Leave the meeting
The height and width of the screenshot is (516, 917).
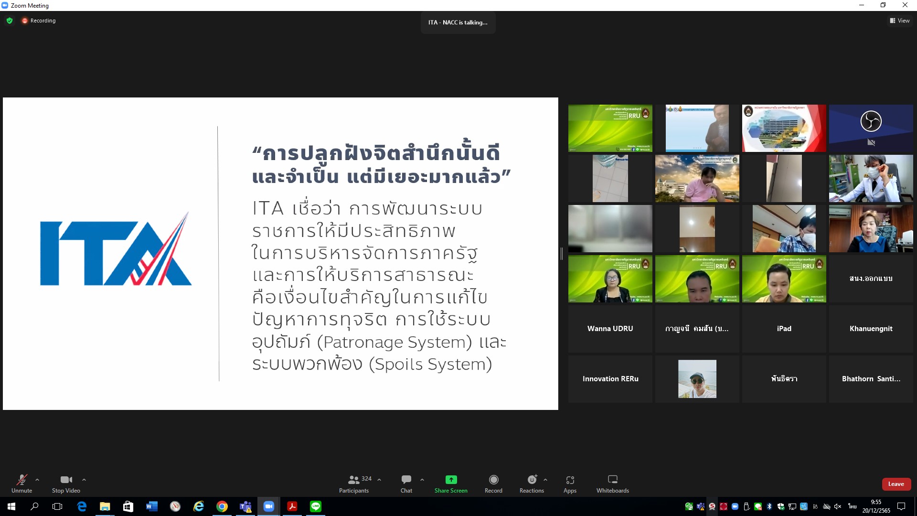[x=896, y=484]
